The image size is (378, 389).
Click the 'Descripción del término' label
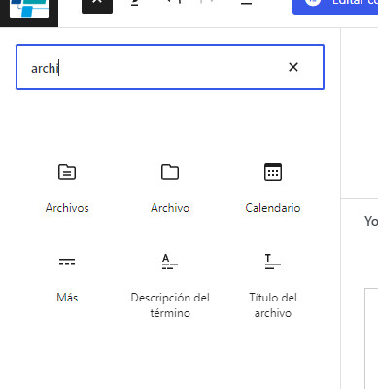point(170,305)
